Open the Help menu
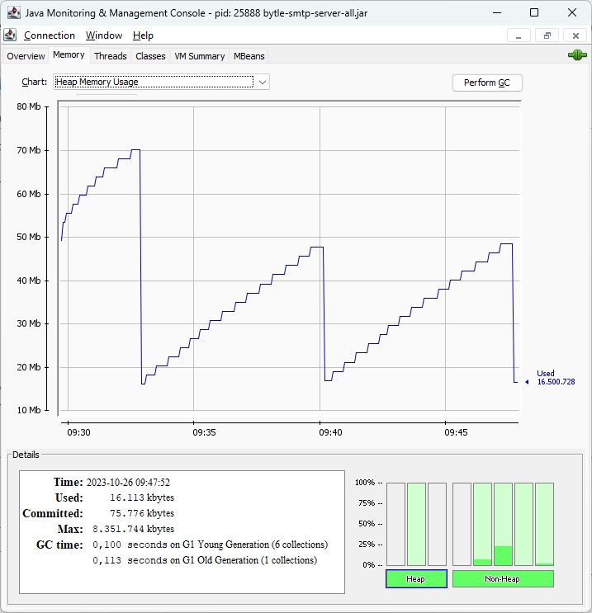This screenshot has width=592, height=613. click(143, 35)
